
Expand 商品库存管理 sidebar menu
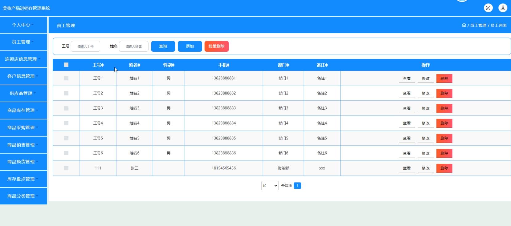[23, 110]
